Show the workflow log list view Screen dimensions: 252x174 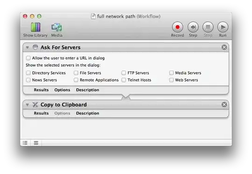[25, 143]
